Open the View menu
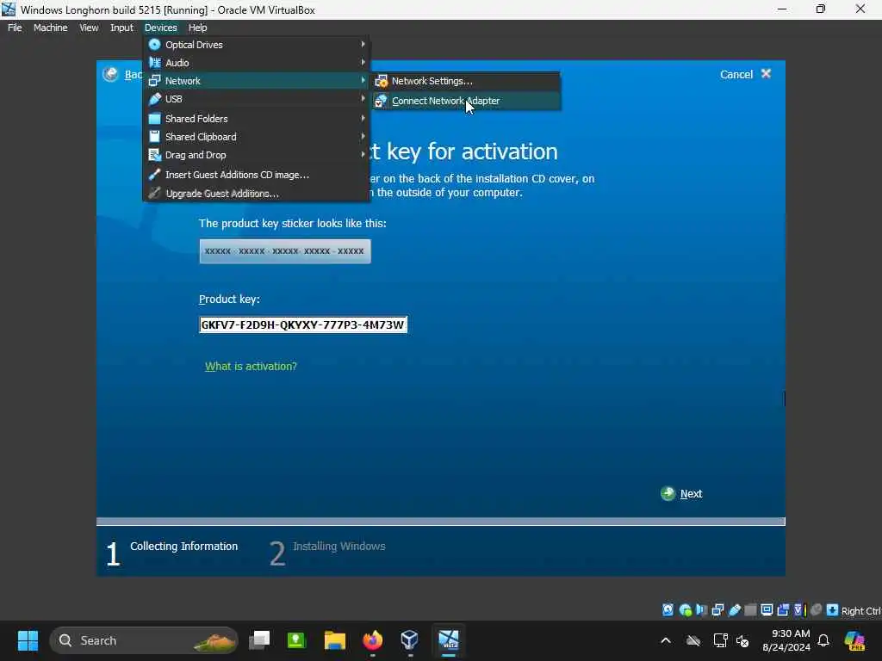 pos(89,28)
